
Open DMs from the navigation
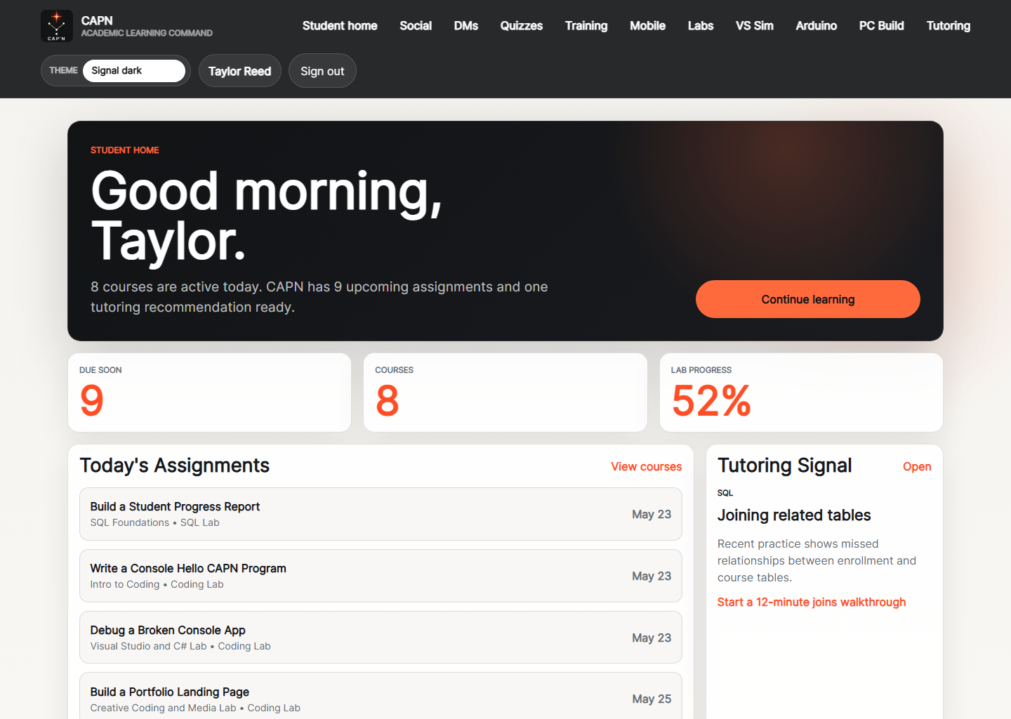[466, 26]
